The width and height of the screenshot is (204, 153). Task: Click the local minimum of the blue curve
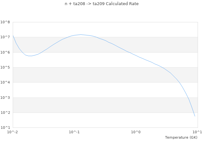30,56
